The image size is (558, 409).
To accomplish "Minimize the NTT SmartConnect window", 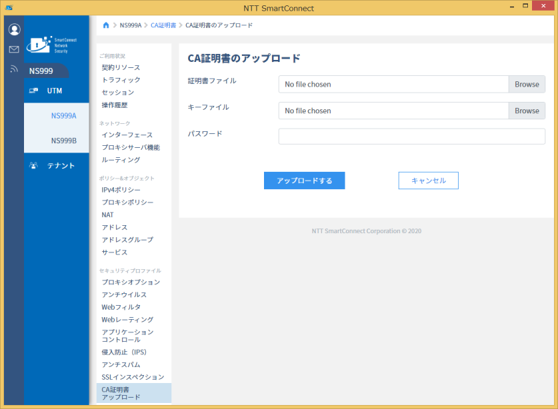I will coord(512,6).
